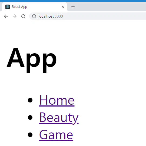The width and height of the screenshot is (146, 146).
Task: Open the Beauty link
Action: click(59, 118)
